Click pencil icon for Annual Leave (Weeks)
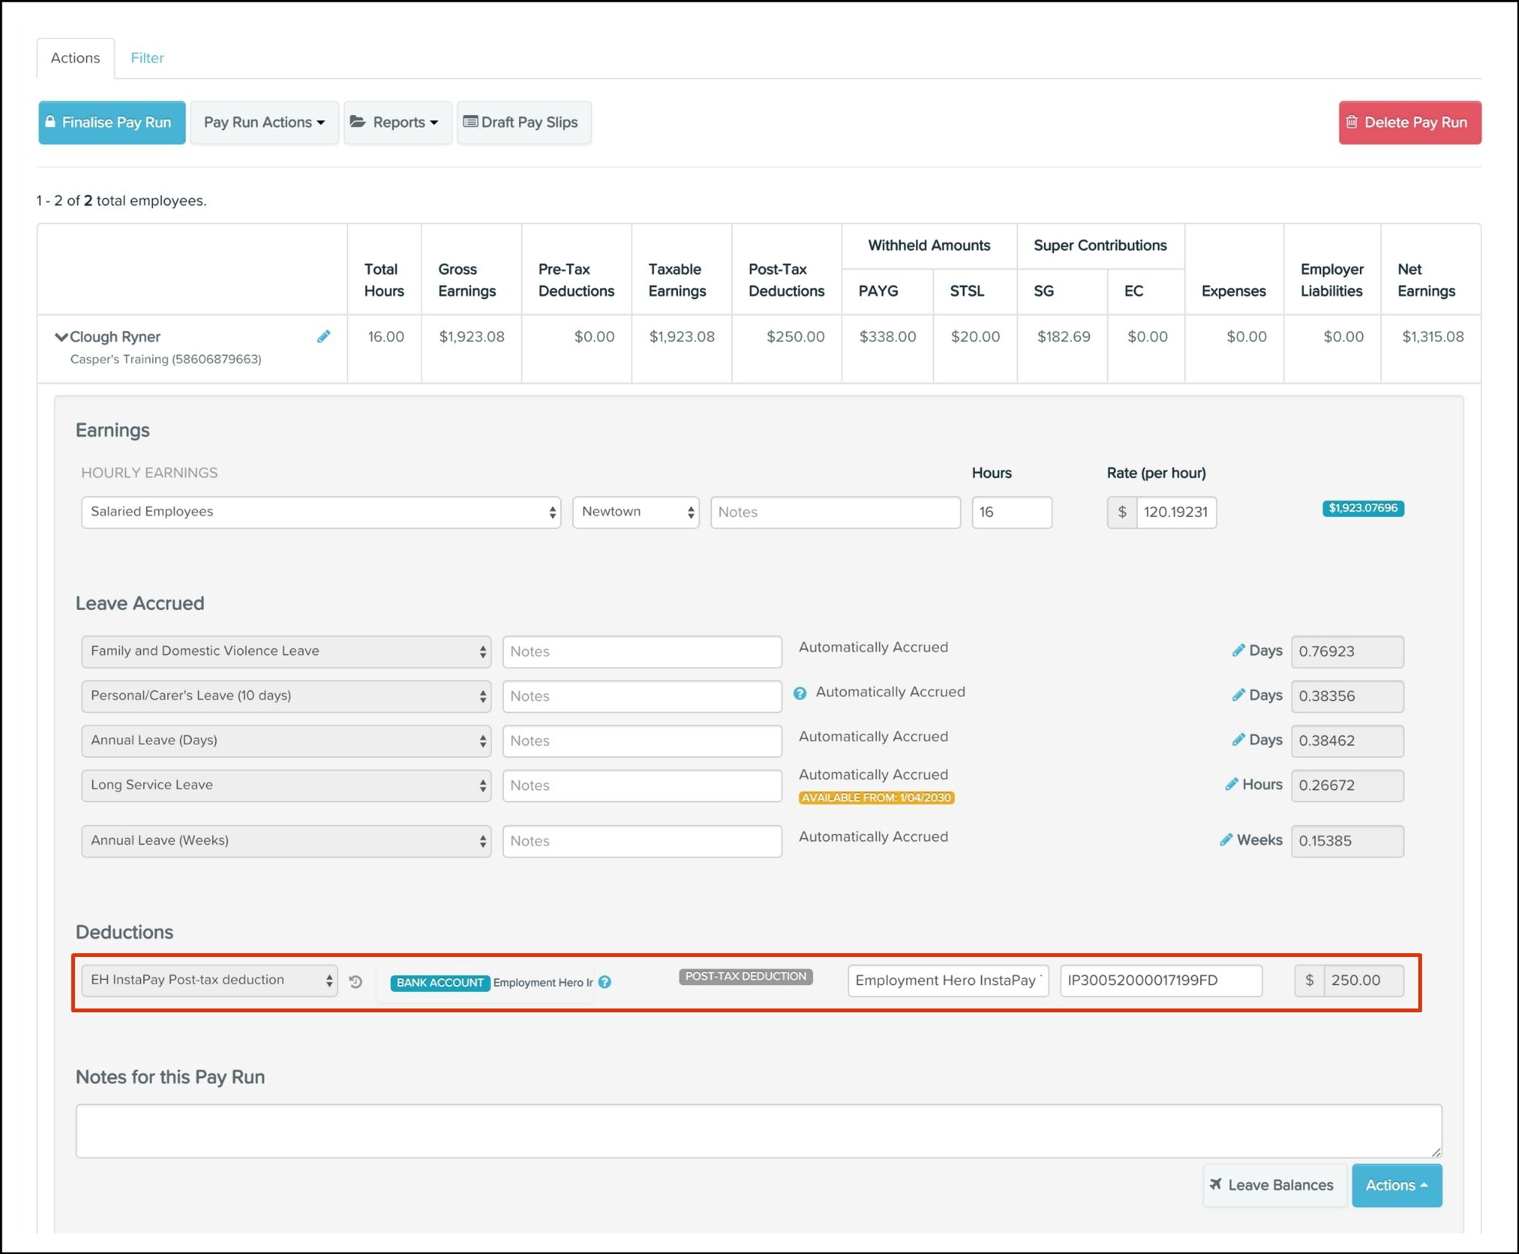 click(1226, 840)
